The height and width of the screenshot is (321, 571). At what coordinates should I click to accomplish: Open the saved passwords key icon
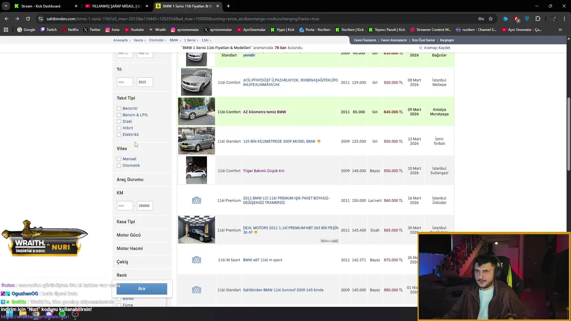[481, 19]
